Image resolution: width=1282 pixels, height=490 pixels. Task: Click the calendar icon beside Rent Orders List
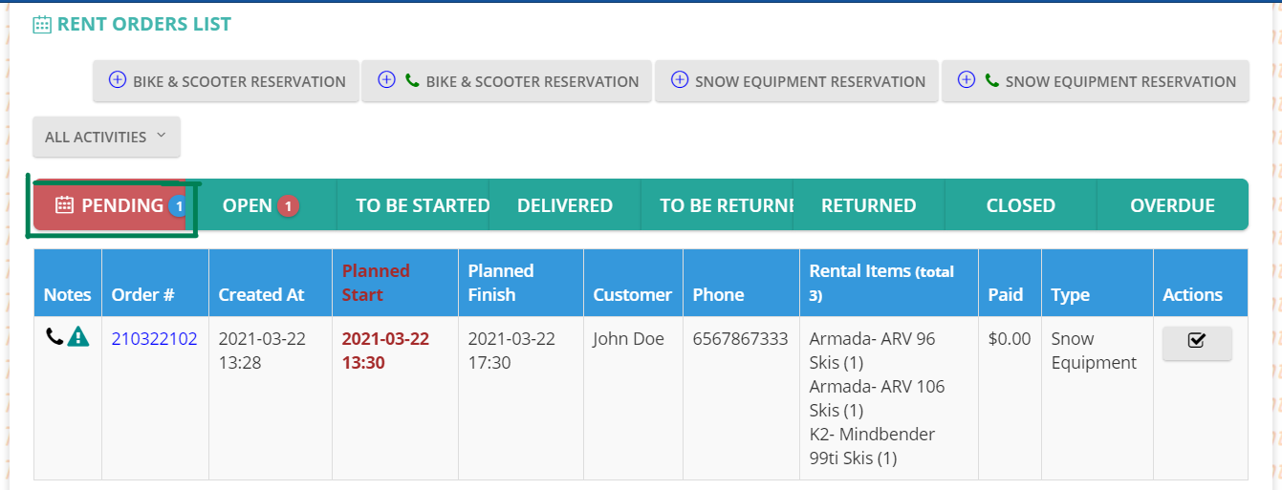(x=42, y=25)
